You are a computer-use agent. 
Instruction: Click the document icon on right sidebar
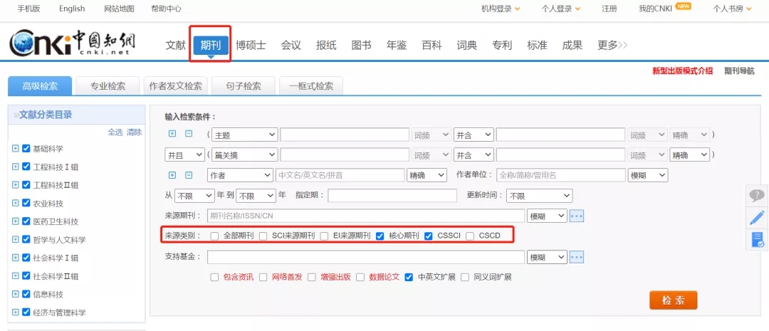click(757, 240)
